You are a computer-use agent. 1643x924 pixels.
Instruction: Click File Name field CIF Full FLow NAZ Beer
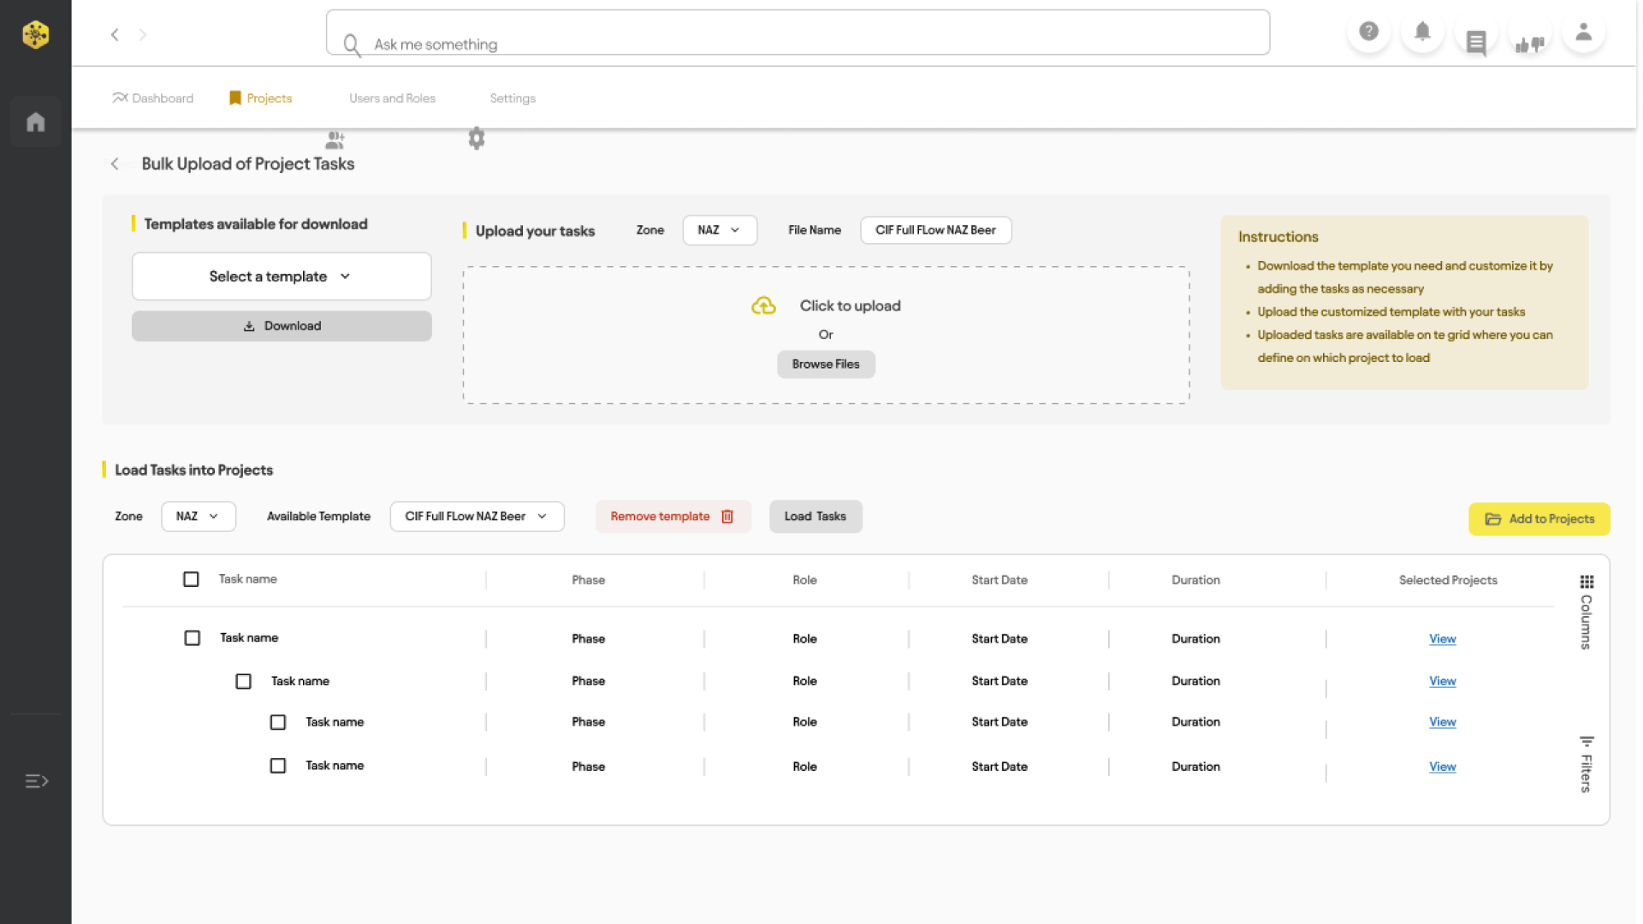pos(935,230)
